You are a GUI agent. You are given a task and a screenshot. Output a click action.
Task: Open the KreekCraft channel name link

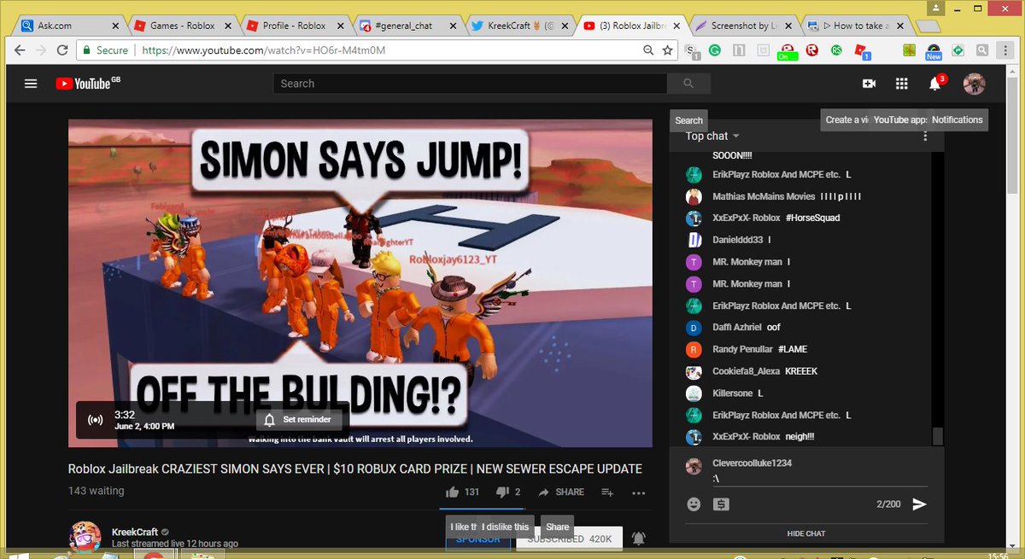[x=134, y=532]
